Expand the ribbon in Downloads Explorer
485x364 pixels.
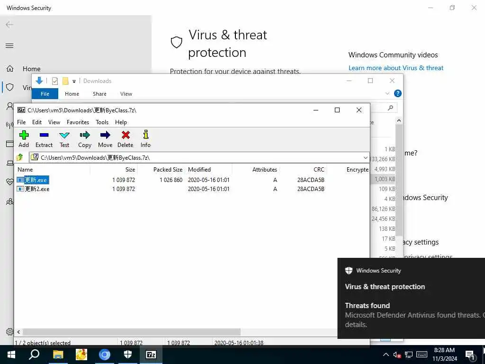[x=387, y=93]
